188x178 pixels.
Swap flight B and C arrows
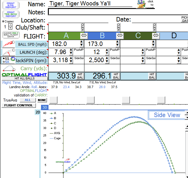[x=120, y=36]
